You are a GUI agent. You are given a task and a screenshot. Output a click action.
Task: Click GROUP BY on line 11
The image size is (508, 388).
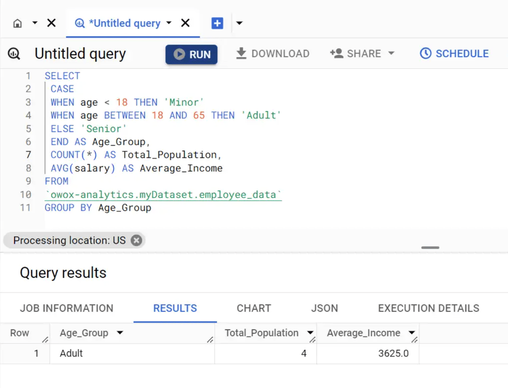click(68, 208)
